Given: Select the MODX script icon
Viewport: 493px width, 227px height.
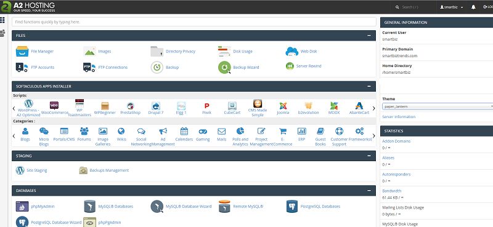Looking at the screenshot, I should click(333, 106).
